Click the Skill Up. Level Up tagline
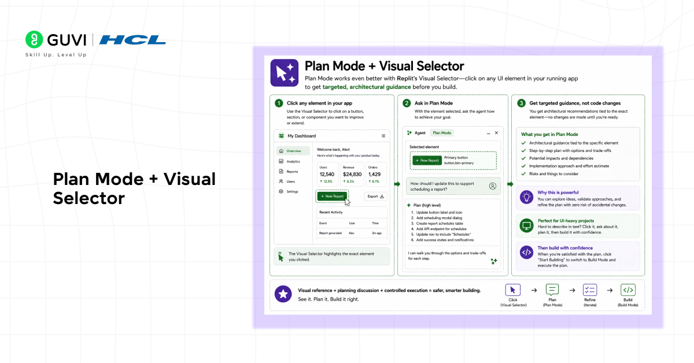 coord(56,55)
